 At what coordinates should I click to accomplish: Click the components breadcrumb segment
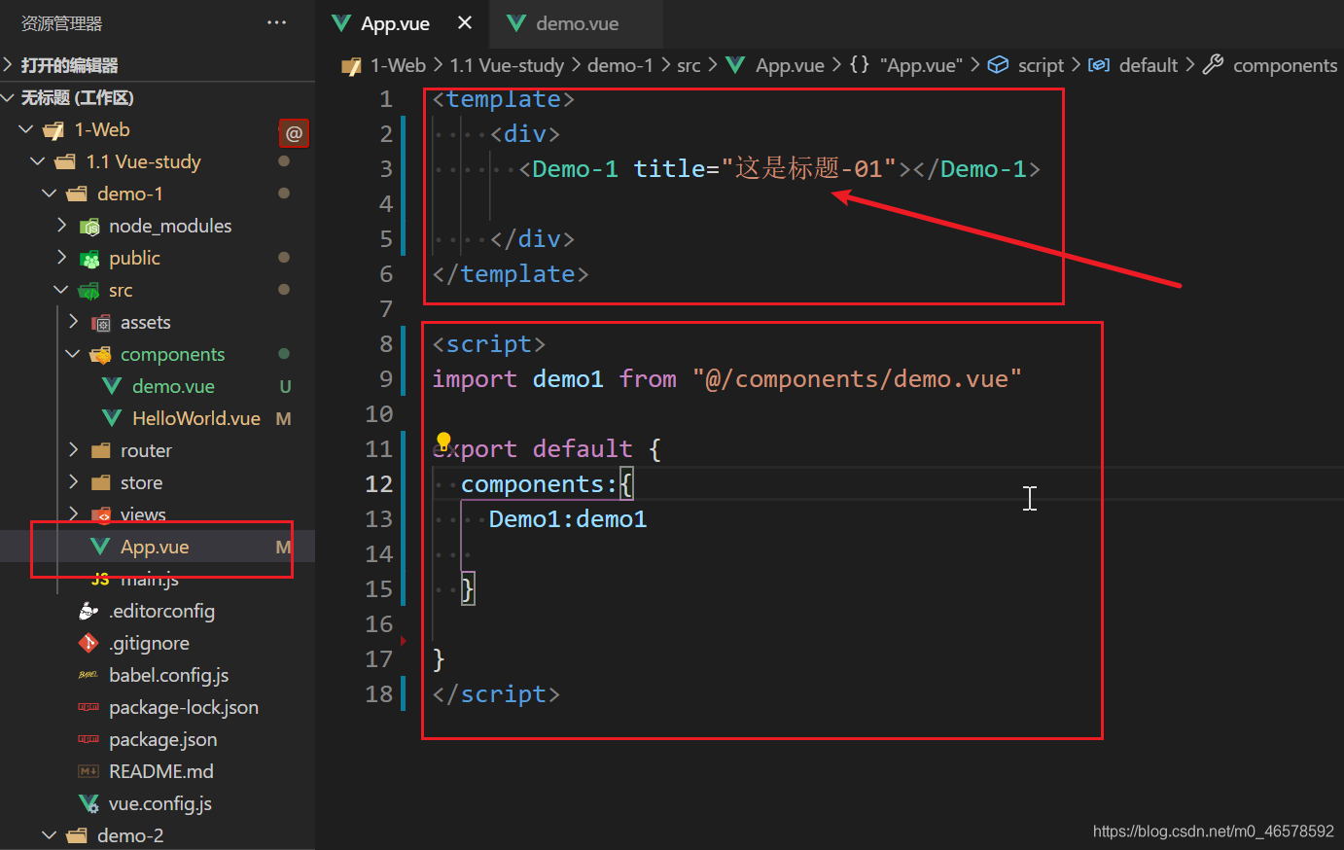(1285, 65)
